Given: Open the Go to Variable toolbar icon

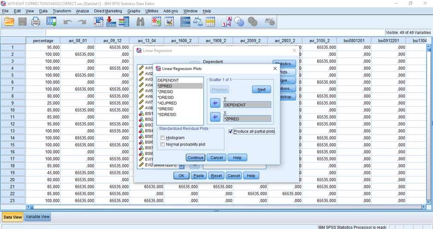Looking at the screenshot, I should [x=111, y=22].
